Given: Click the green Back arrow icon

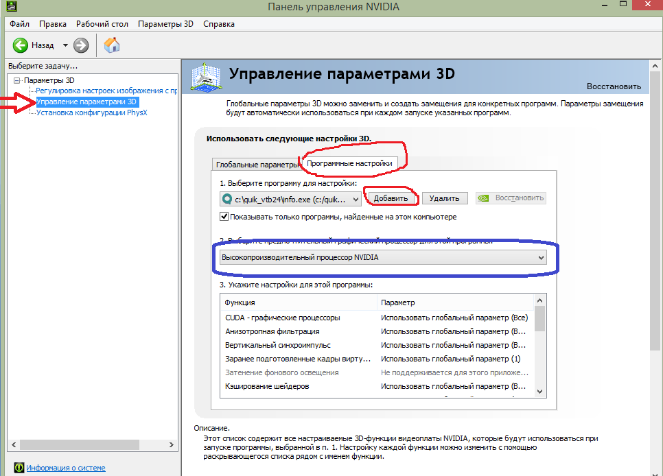Looking at the screenshot, I should [x=21, y=45].
